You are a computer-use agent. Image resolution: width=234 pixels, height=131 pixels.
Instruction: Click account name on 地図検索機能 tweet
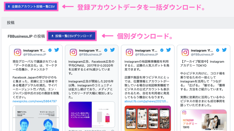(x=146, y=50)
